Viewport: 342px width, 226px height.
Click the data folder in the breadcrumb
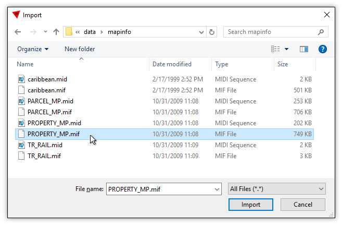pyautogui.click(x=91, y=32)
